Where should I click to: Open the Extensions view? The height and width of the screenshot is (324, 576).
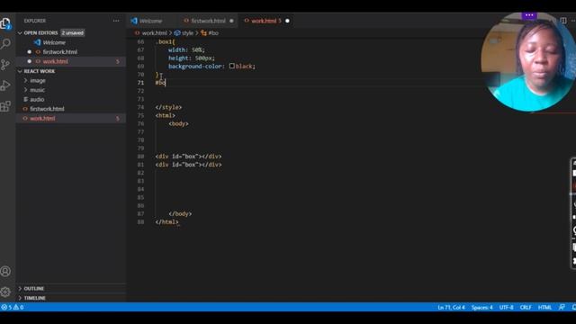pos(5,106)
